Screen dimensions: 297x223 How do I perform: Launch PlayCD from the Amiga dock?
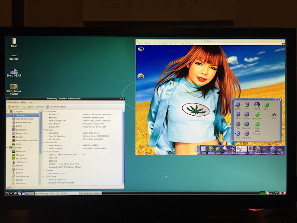tap(280, 150)
